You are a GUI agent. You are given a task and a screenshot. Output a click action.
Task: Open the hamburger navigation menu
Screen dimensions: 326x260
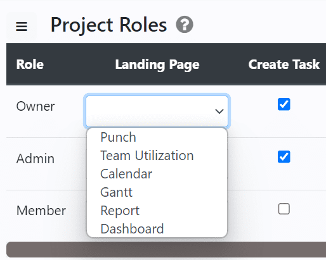(22, 27)
